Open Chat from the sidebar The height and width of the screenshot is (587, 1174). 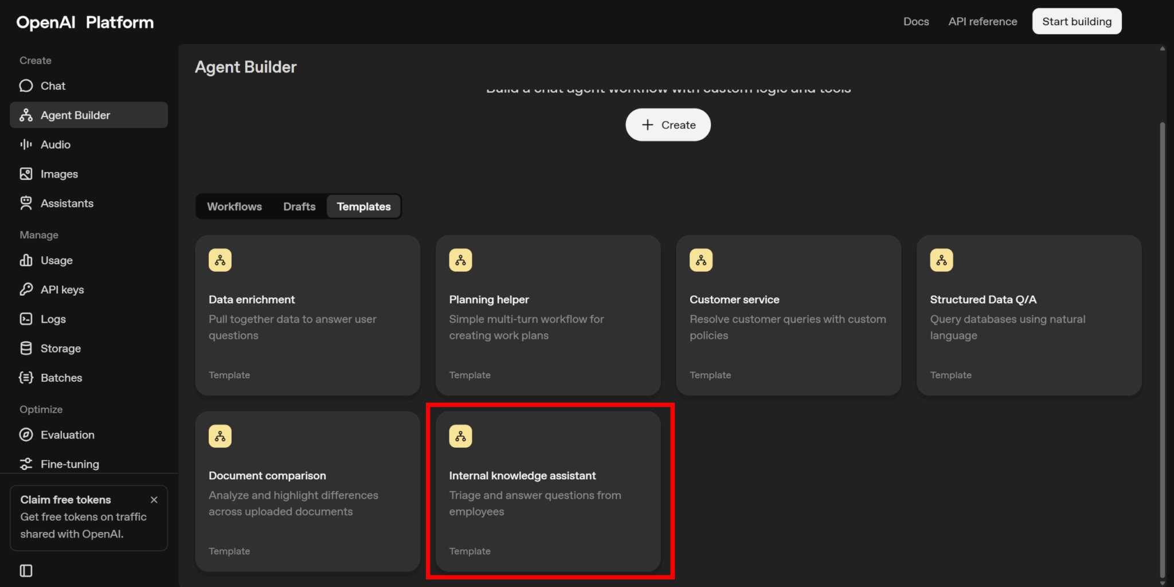tap(53, 86)
